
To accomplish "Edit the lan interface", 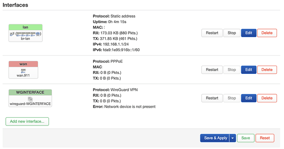I will coord(249,33).
